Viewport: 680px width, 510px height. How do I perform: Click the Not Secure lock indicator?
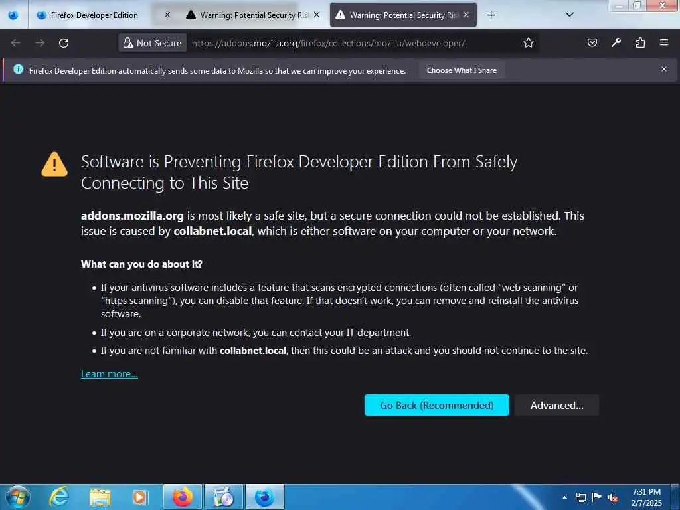153,43
